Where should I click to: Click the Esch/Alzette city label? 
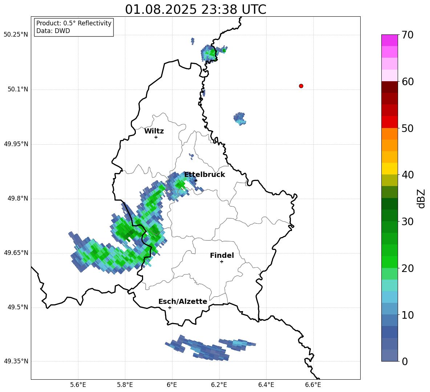pos(183,301)
